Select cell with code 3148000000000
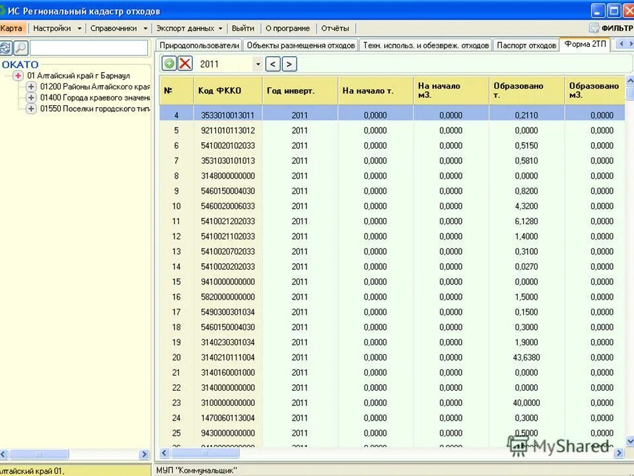Image resolution: width=634 pixels, height=476 pixels. pyautogui.click(x=228, y=176)
